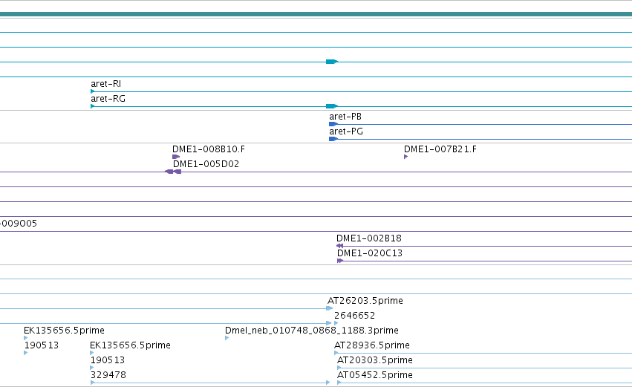The width and height of the screenshot is (632, 387).
Task: Select the AT26203.5prime EST label
Action: (x=365, y=301)
